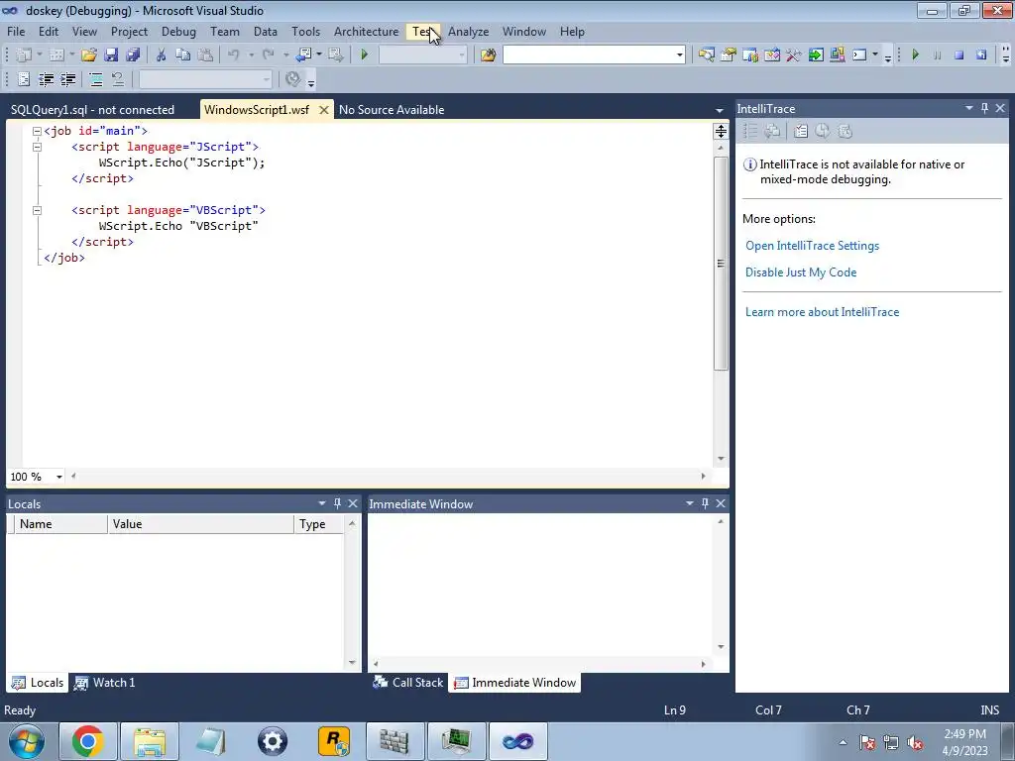Click the Uncomment Selected Lines icon
This screenshot has width=1015, height=761.
(118, 79)
